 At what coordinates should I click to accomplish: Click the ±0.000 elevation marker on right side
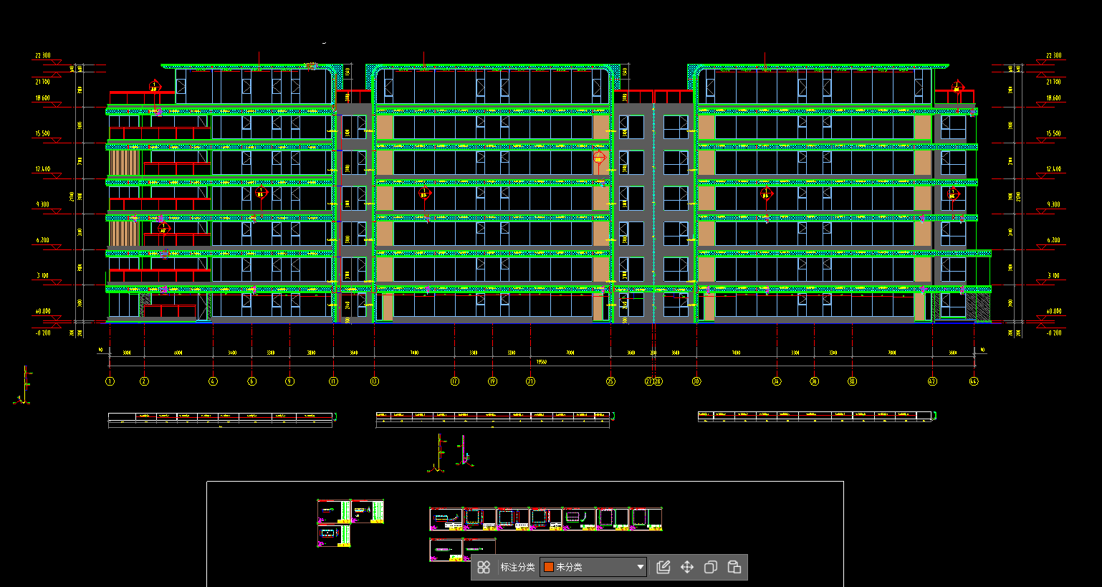(x=1053, y=311)
